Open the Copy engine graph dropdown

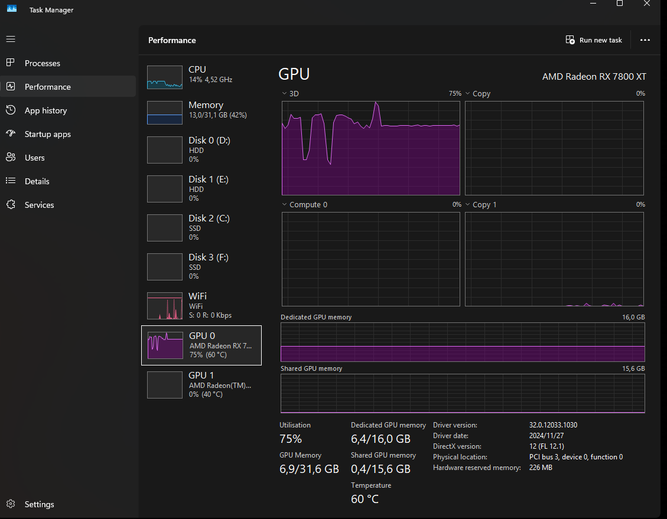478,93
